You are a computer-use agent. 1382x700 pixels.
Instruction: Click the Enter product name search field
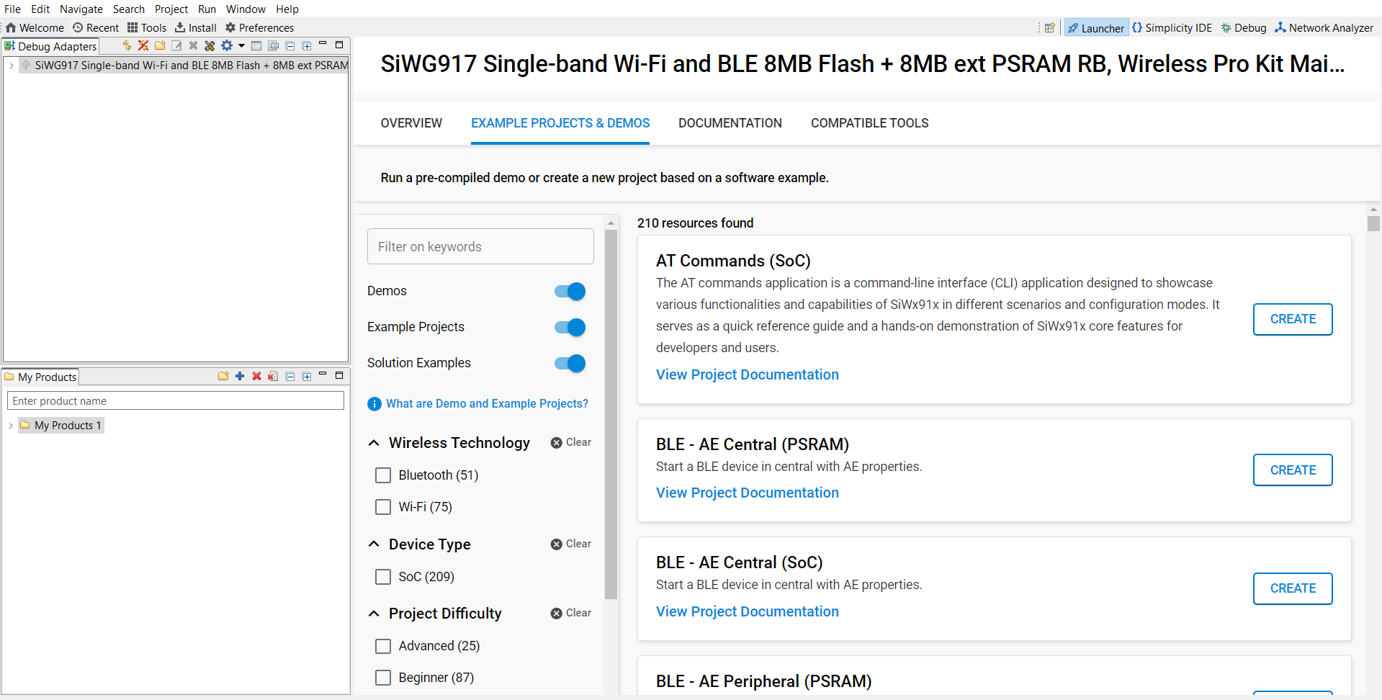click(176, 401)
